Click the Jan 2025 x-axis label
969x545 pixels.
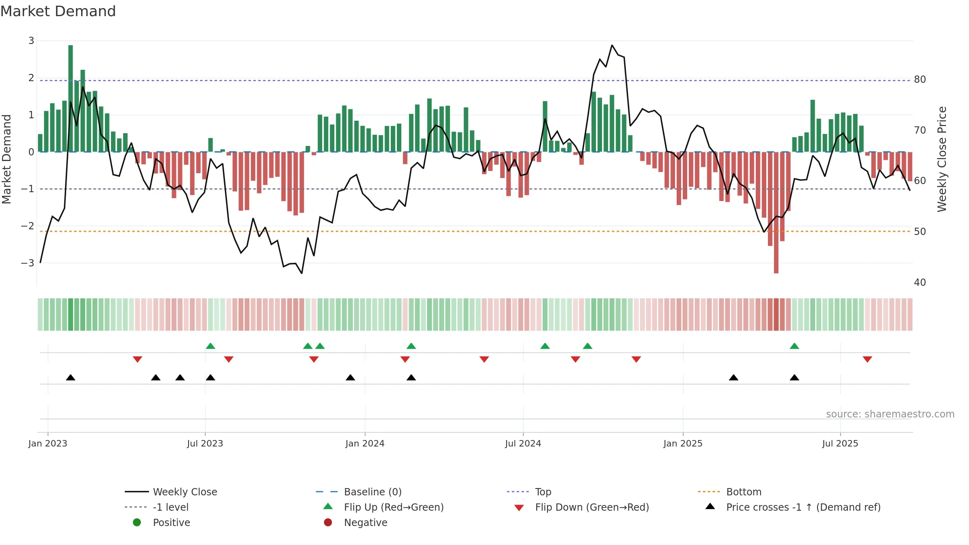pyautogui.click(x=683, y=443)
